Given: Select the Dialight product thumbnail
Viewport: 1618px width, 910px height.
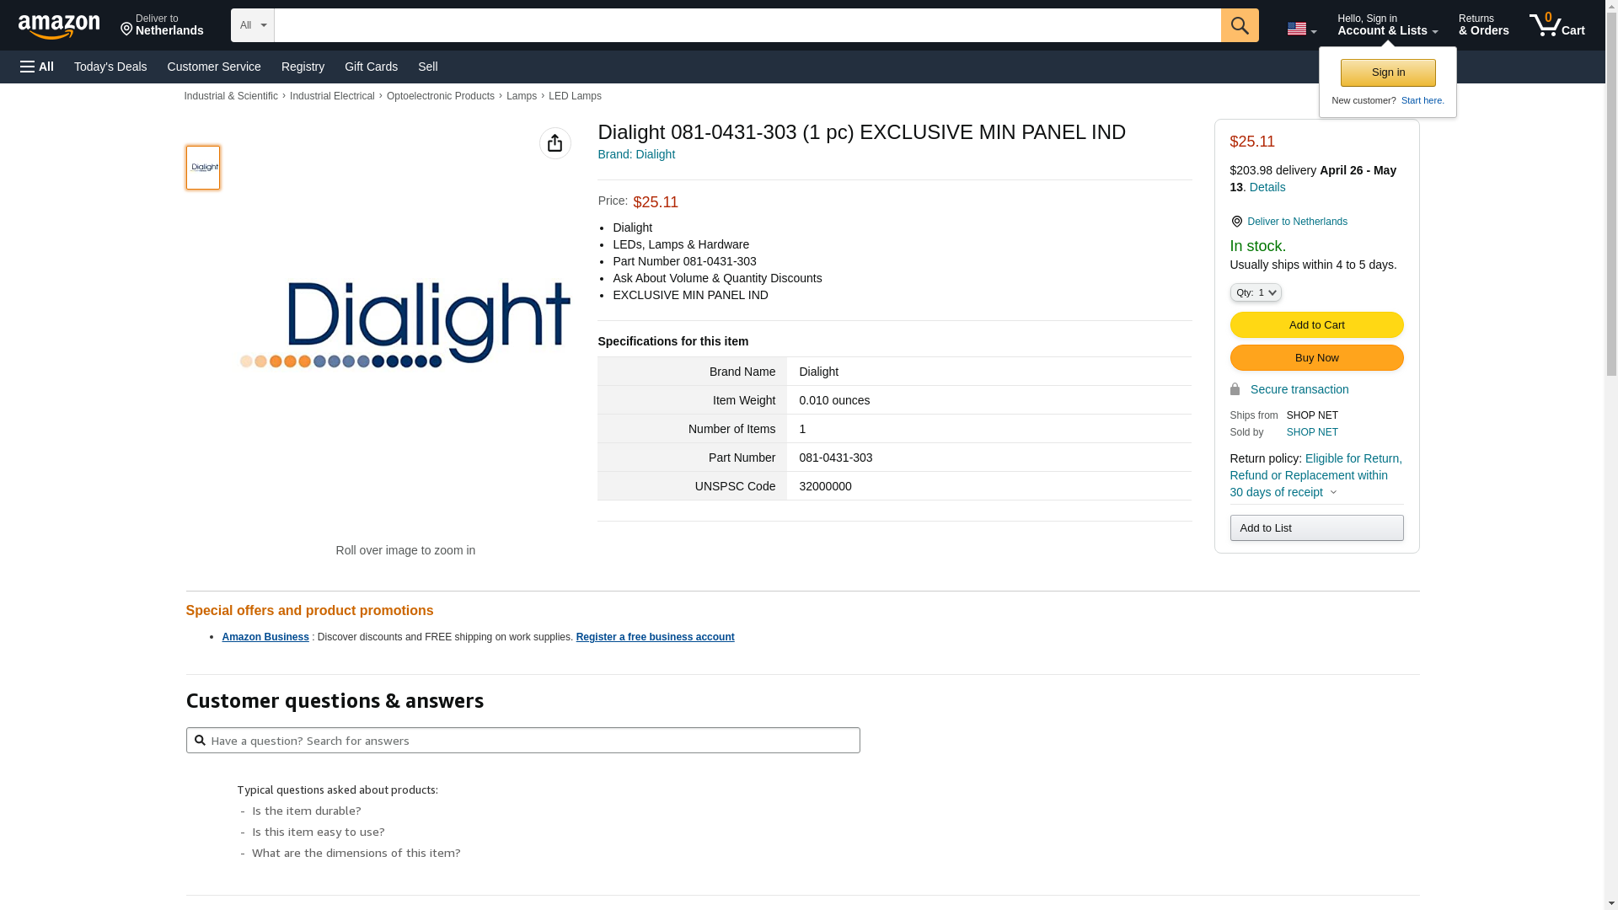Looking at the screenshot, I should pyautogui.click(x=203, y=168).
